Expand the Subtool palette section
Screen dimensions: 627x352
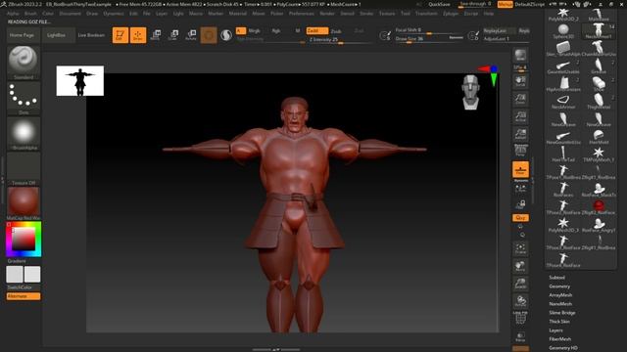557,278
